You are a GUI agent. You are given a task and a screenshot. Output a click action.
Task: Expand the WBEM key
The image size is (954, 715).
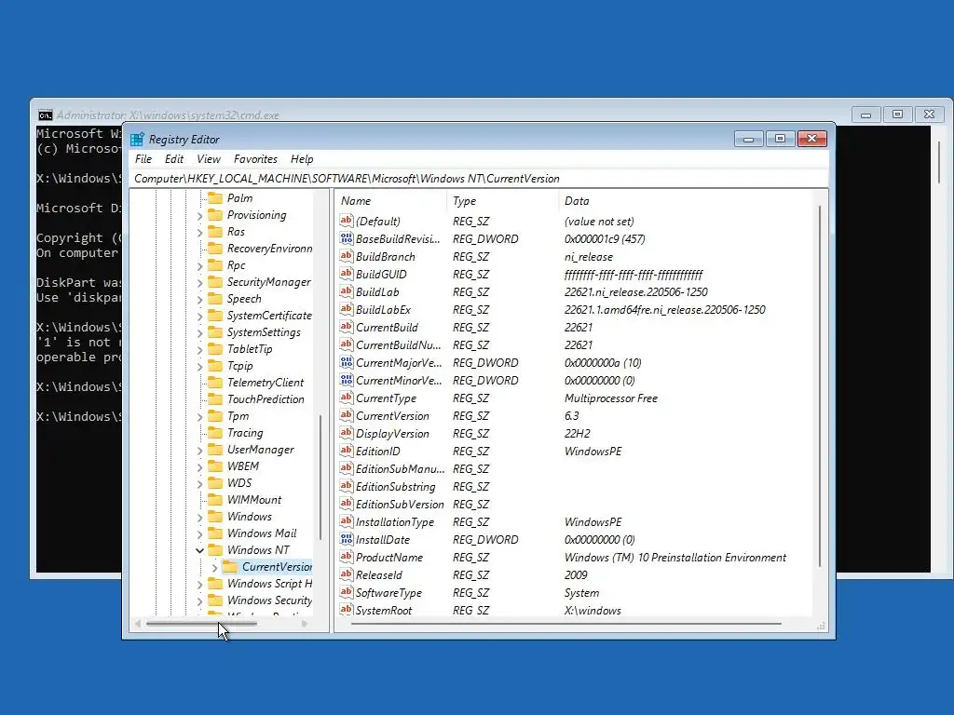pyautogui.click(x=199, y=466)
